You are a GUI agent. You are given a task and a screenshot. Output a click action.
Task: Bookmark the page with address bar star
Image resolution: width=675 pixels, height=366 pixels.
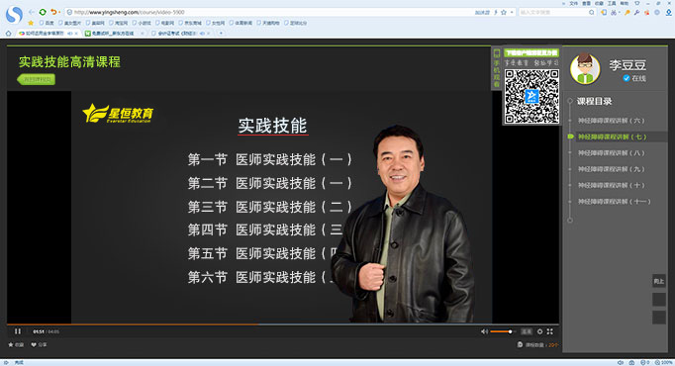click(504, 13)
